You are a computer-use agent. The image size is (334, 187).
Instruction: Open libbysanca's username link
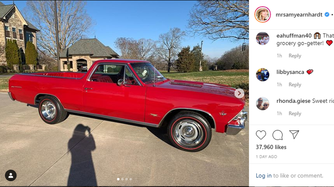coord(290,72)
